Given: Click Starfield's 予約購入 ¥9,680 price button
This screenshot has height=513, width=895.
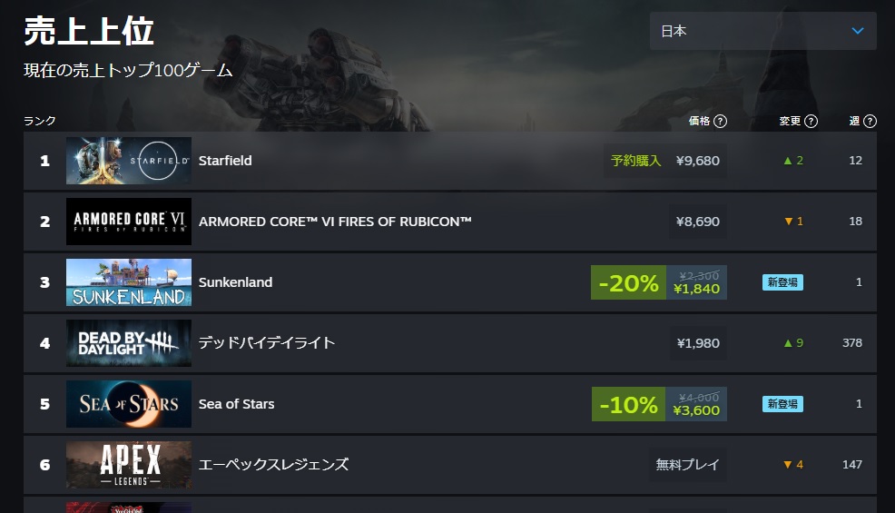Looking at the screenshot, I should [x=664, y=161].
